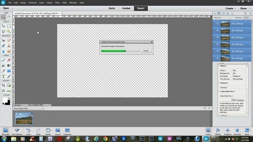Hide the DSC_2831.jpg layer

point(214,44)
